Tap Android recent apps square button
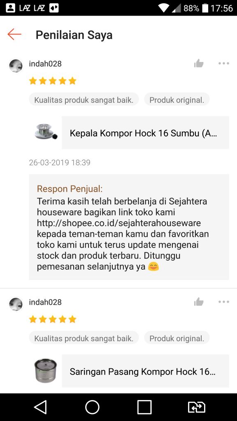Viewport: 237px width, 421px height. coord(144,407)
